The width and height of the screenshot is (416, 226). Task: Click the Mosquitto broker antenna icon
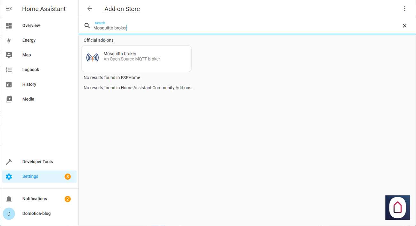(x=92, y=58)
